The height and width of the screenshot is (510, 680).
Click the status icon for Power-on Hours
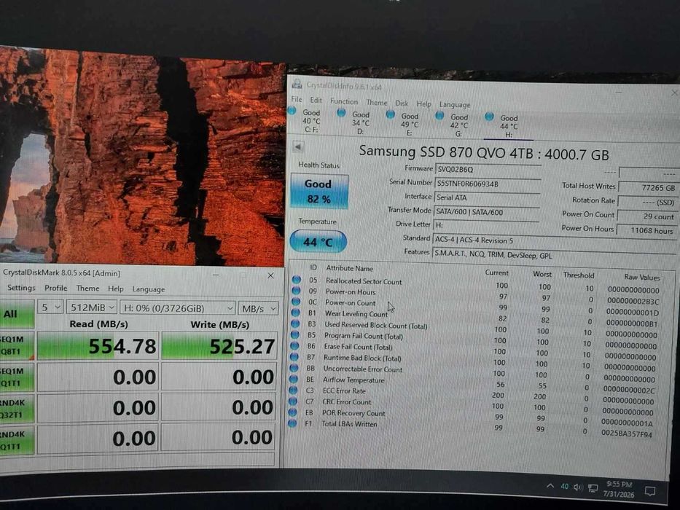click(296, 290)
